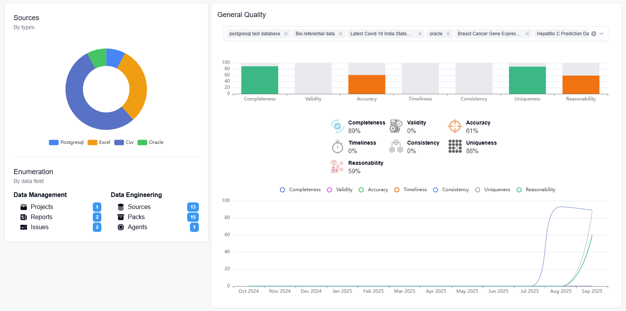Click the green Uniqueness bar in chart

[527, 80]
